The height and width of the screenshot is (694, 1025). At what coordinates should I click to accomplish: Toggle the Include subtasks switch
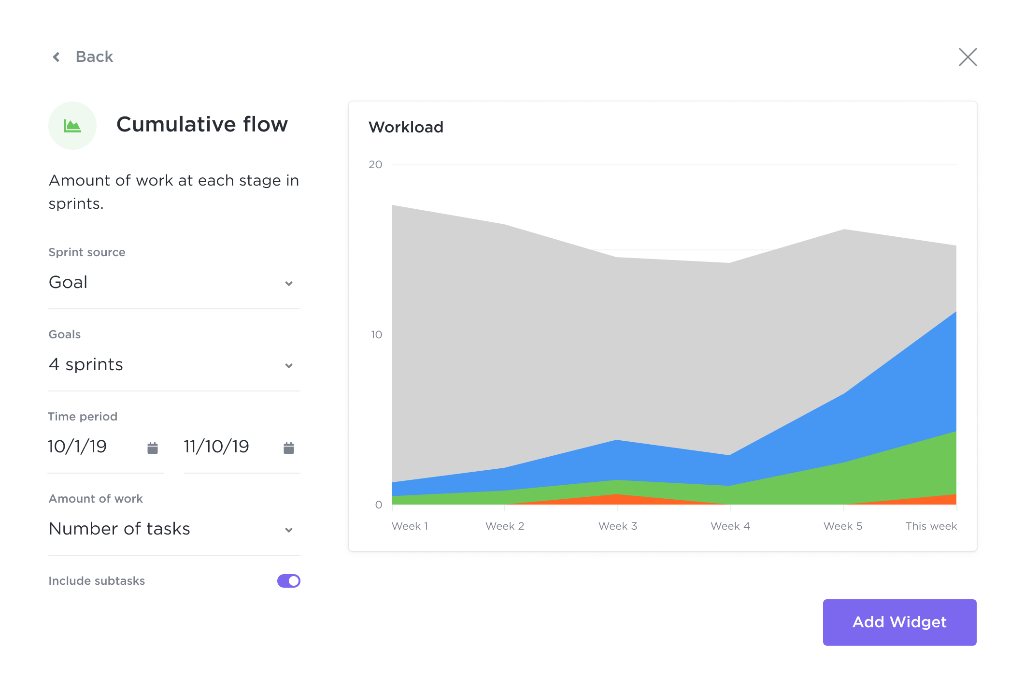click(x=288, y=580)
